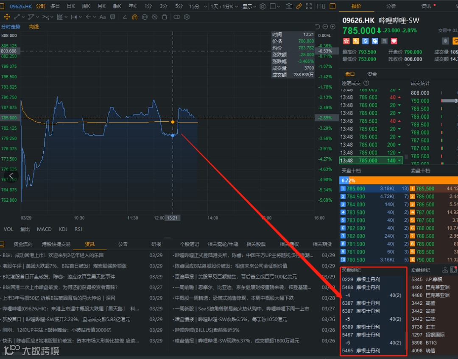Set a price alert with bell icon

[445, 41]
